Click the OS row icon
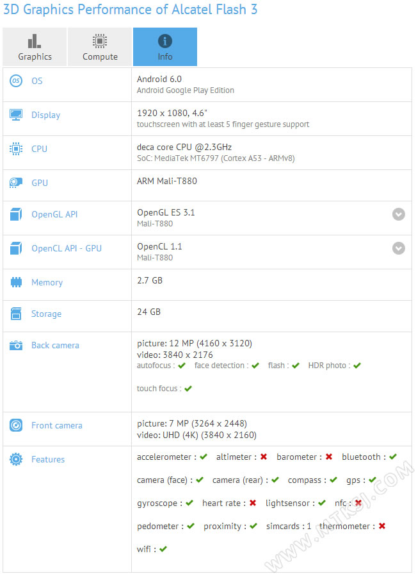Screen dimensions: 416x574 (x=16, y=81)
